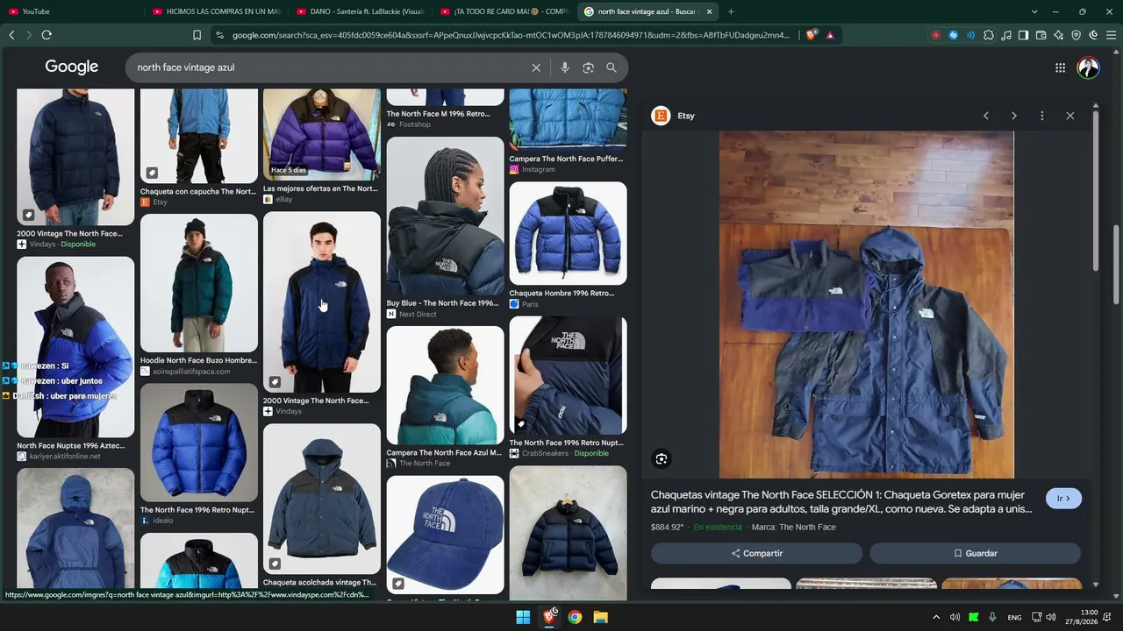Screen dimensions: 1123x631
Task: Open Chrome from the taskbar
Action: 575,617
